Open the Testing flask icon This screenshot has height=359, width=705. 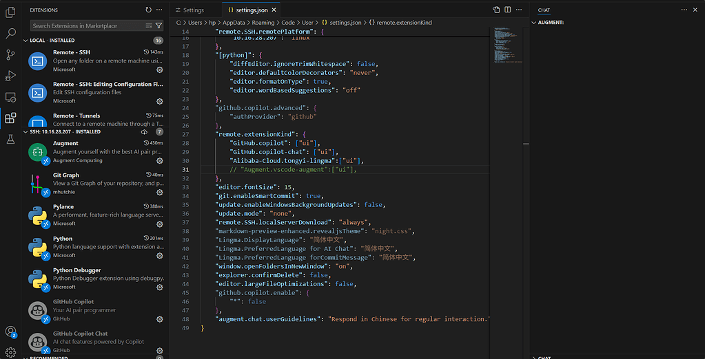point(10,140)
